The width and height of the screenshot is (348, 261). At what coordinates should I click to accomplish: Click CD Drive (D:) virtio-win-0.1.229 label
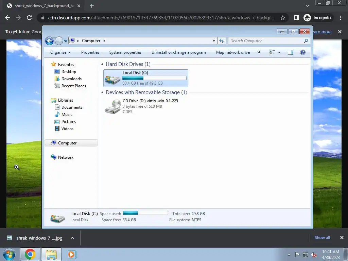click(150, 101)
